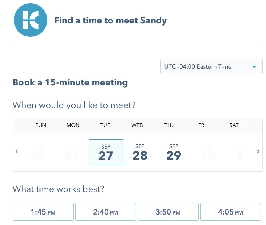Image resolution: width=266 pixels, height=225 pixels.
Task: Choose the 3:50 PM time slot
Action: tap(168, 212)
